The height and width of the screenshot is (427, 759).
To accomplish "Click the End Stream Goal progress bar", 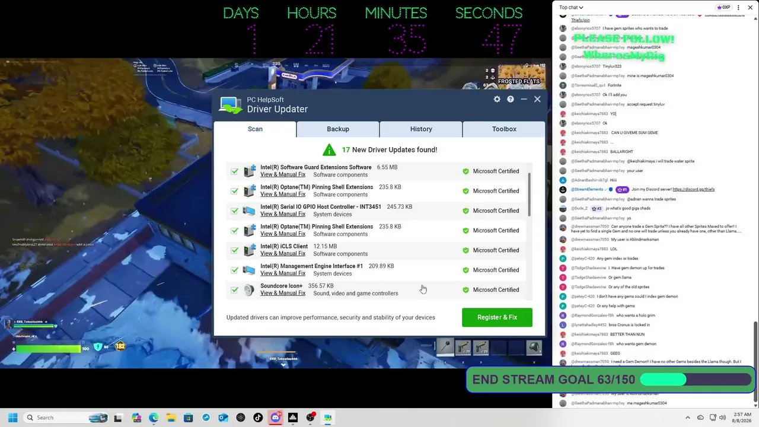I will [x=696, y=380].
